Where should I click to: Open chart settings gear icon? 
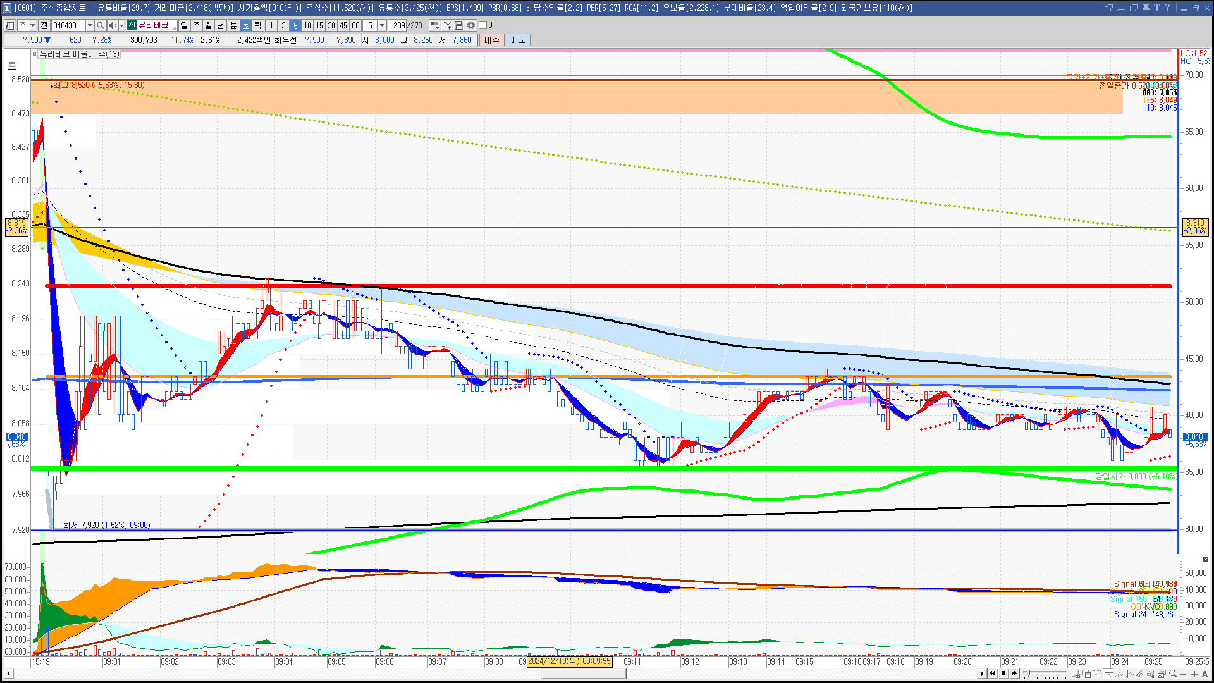click(471, 25)
